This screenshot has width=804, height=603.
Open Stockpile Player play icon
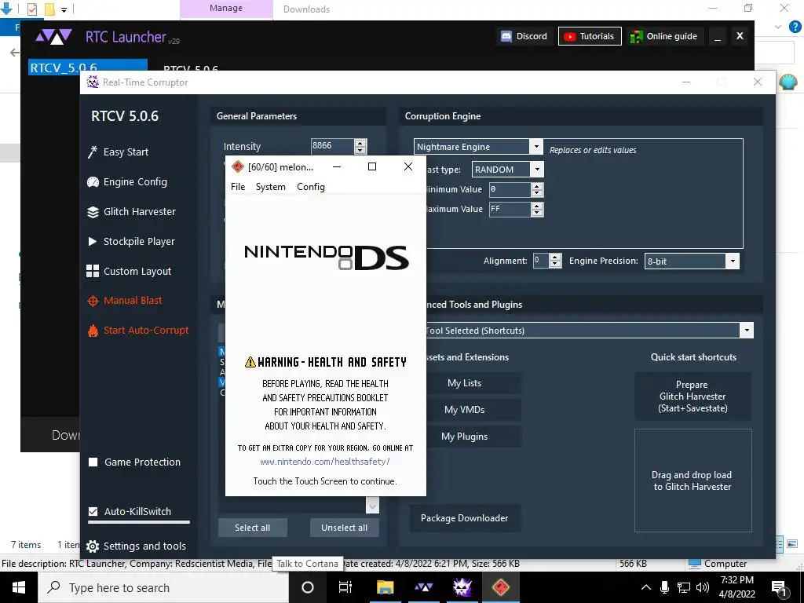coord(93,242)
